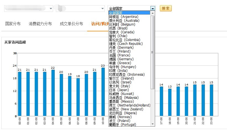227x131 pixels.
Task: Choose 波兰 (Poland) option
Action: (x=129, y=121)
